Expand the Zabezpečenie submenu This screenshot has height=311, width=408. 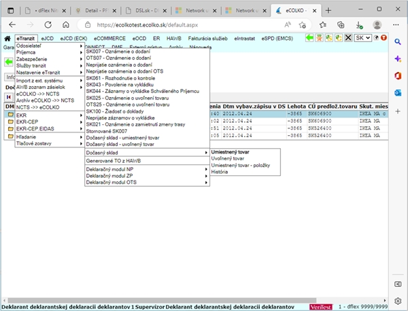[x=50, y=59]
